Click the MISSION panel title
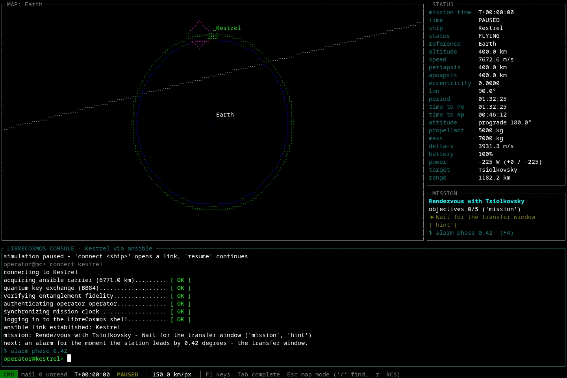This screenshot has width=567, height=378. 445,193
